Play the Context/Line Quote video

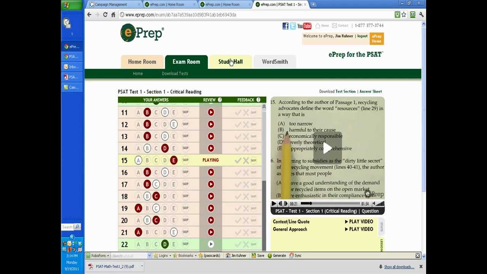coord(359,221)
